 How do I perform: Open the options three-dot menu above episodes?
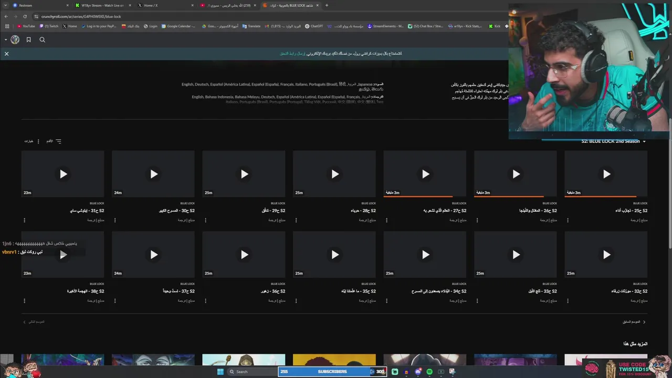click(x=38, y=141)
